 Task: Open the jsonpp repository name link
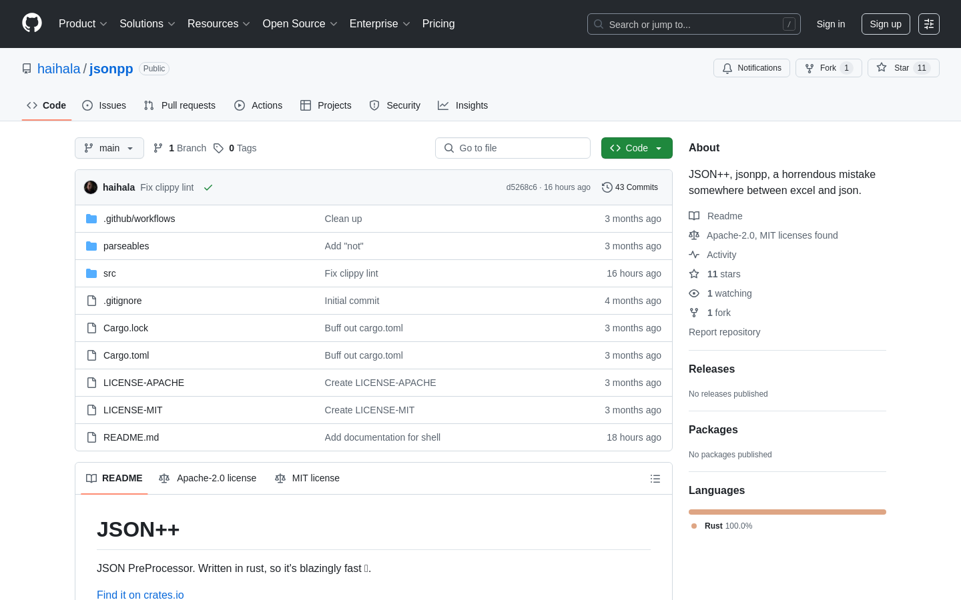(x=111, y=69)
